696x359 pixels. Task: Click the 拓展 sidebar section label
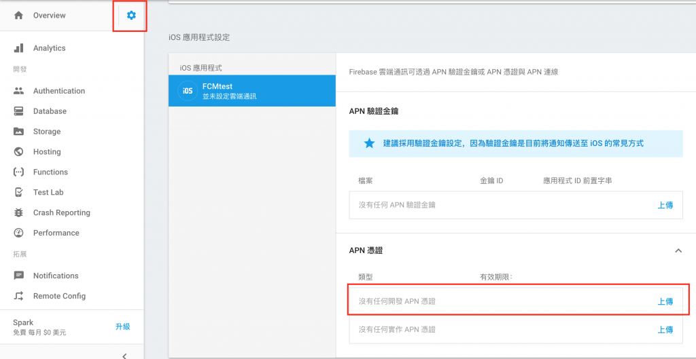pyautogui.click(x=20, y=254)
